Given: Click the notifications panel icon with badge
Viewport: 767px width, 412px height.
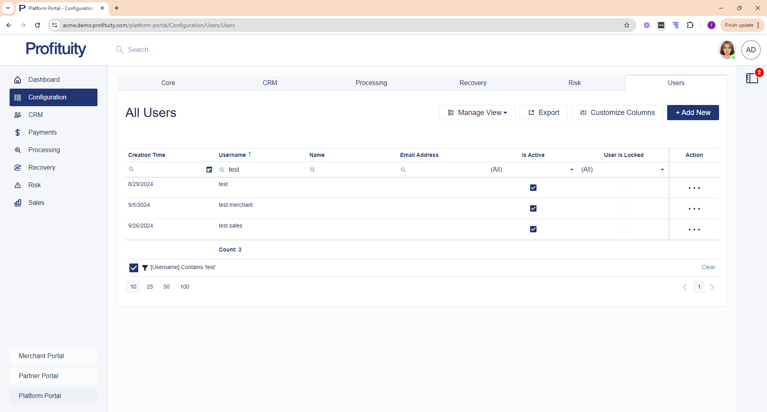Looking at the screenshot, I should (x=752, y=78).
